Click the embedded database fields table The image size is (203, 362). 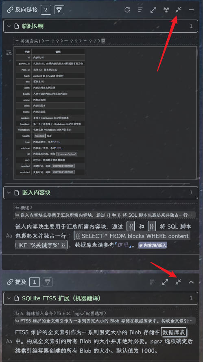pos(50,111)
